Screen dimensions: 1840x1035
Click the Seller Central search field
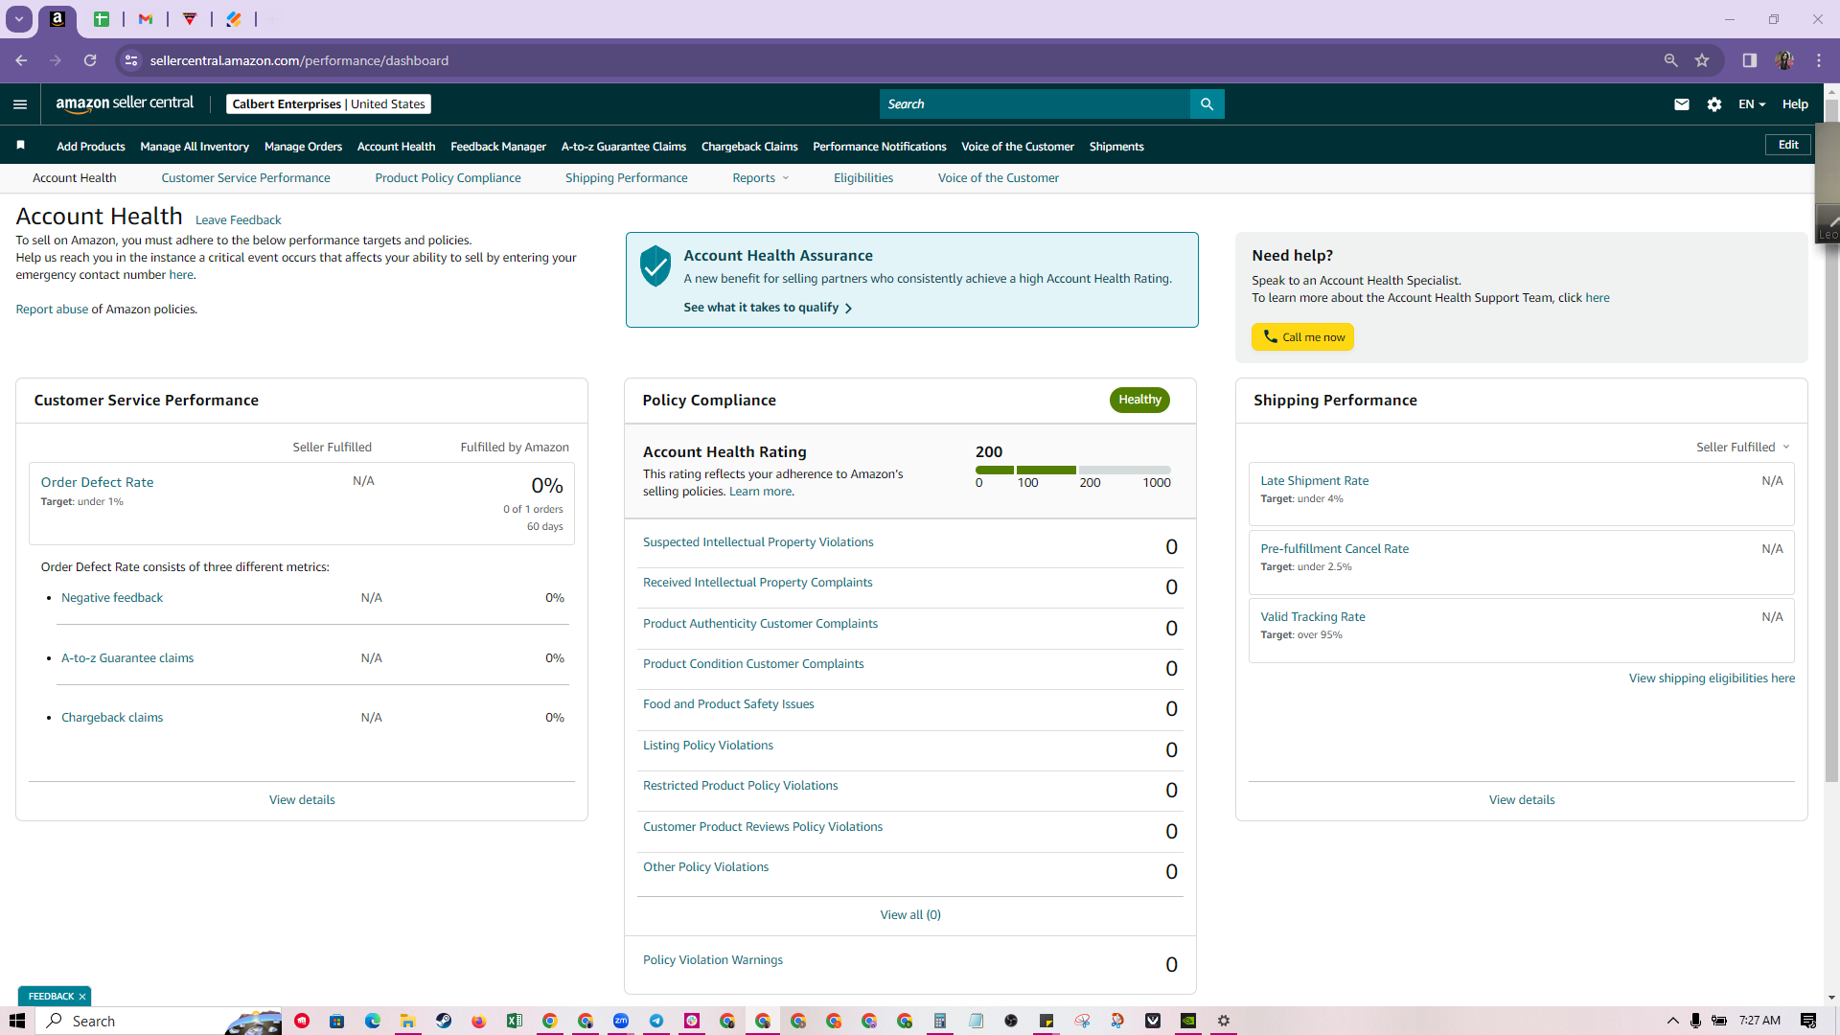coord(1035,104)
